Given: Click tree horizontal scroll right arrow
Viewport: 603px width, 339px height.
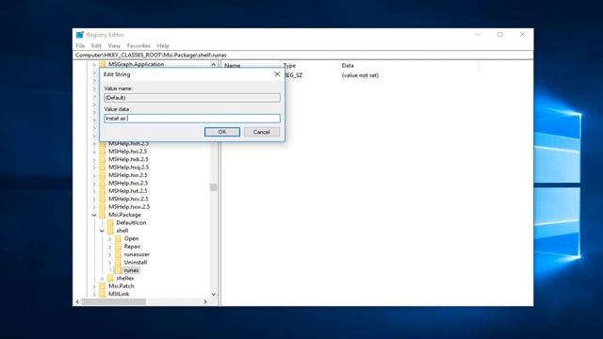Looking at the screenshot, I should pyautogui.click(x=205, y=302).
